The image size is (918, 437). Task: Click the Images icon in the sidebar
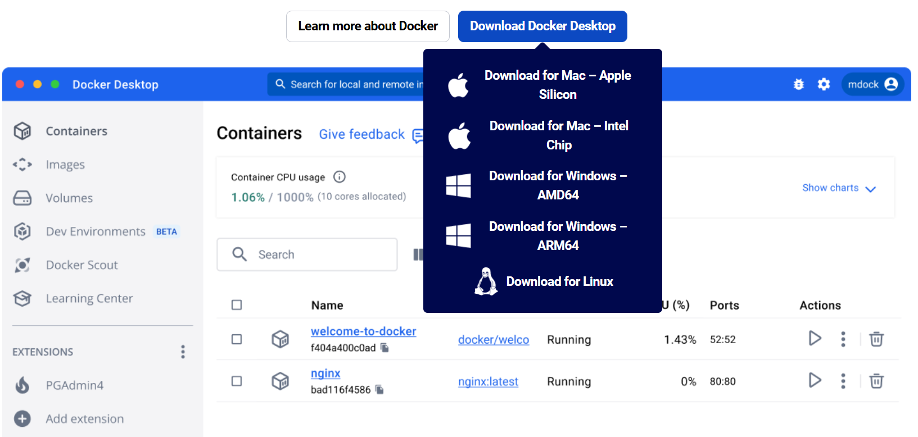point(22,165)
